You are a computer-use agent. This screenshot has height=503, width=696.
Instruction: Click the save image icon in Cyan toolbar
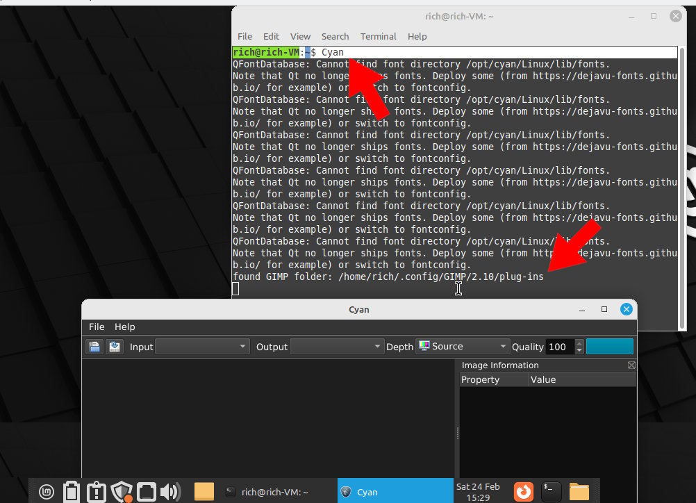(x=115, y=347)
